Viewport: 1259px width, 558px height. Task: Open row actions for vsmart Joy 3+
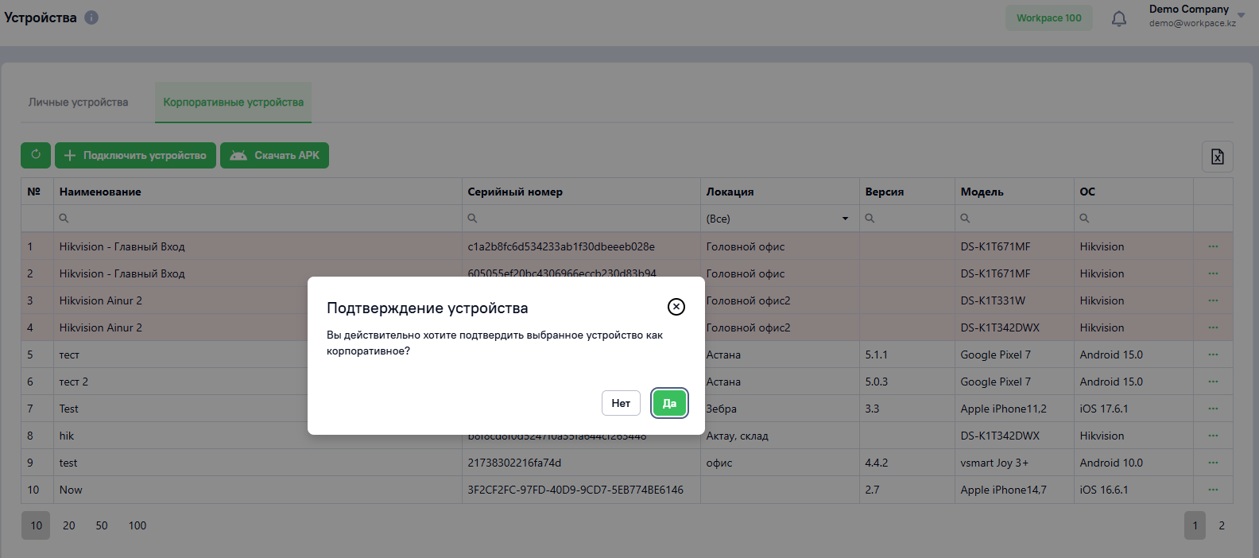1213,463
